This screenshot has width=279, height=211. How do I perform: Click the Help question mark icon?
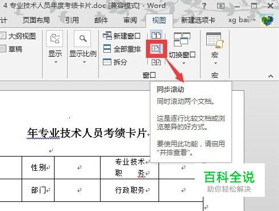pos(204,6)
